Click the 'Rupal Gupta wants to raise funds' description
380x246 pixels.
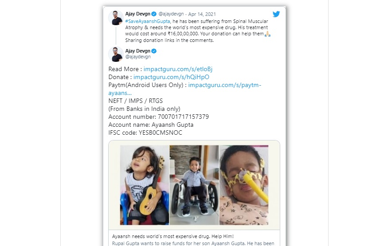(x=194, y=243)
